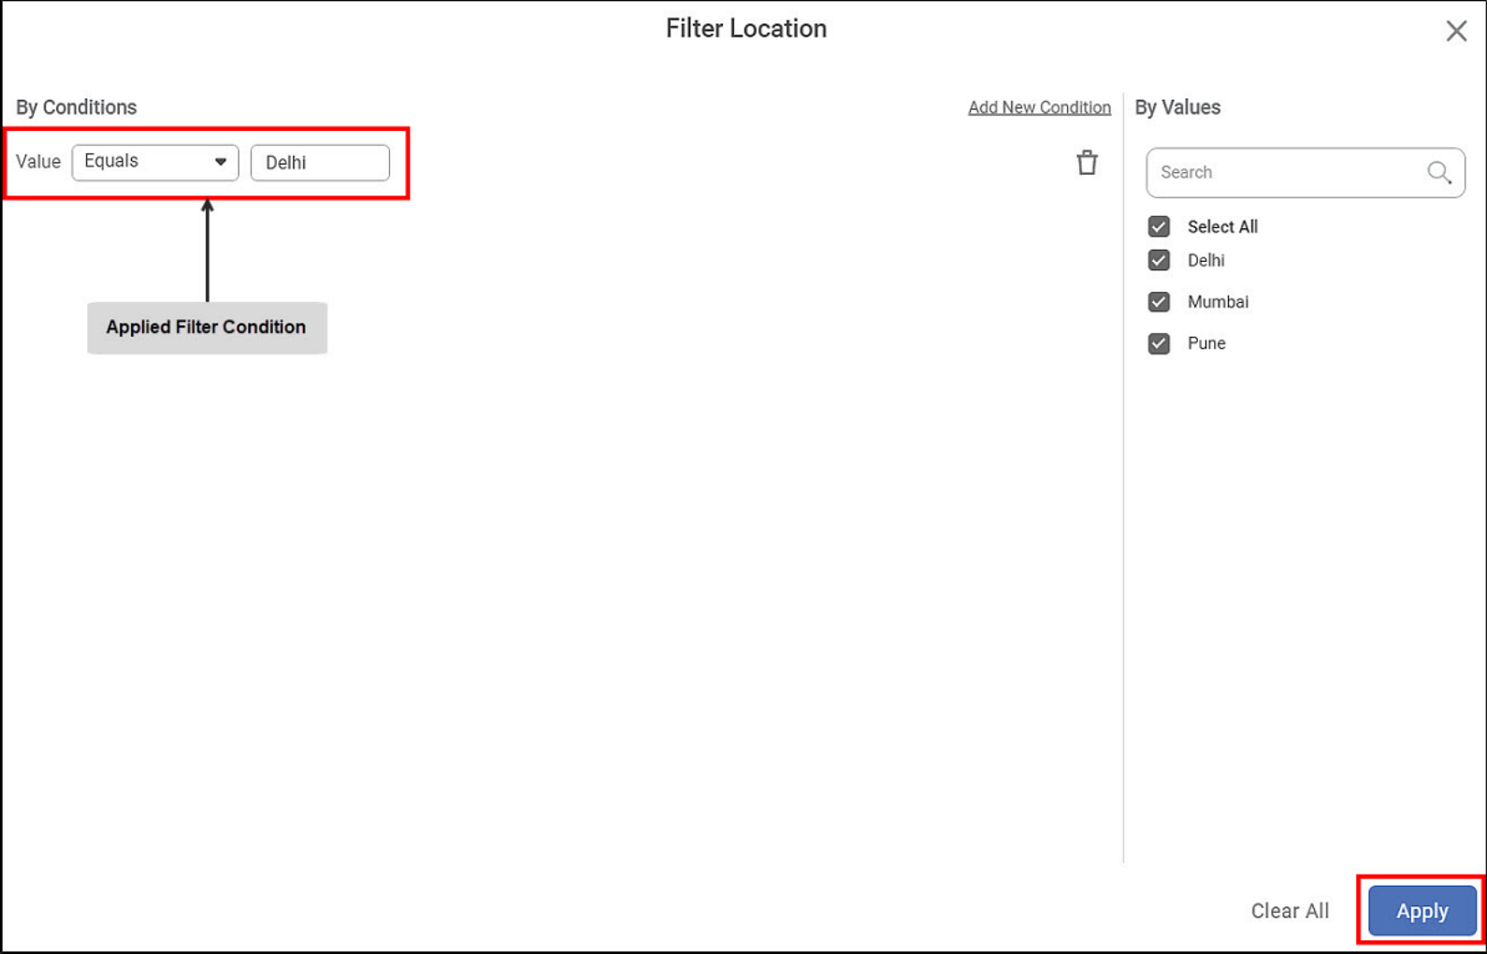Delete the condition with the trash icon
Viewport: 1487px width, 954px height.
[1086, 163]
